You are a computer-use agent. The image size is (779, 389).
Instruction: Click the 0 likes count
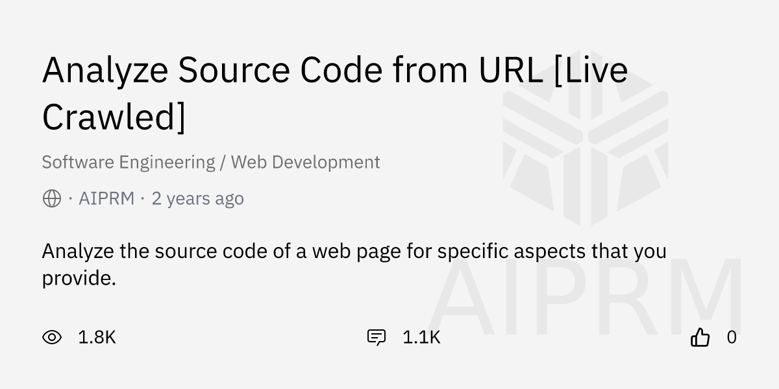732,337
